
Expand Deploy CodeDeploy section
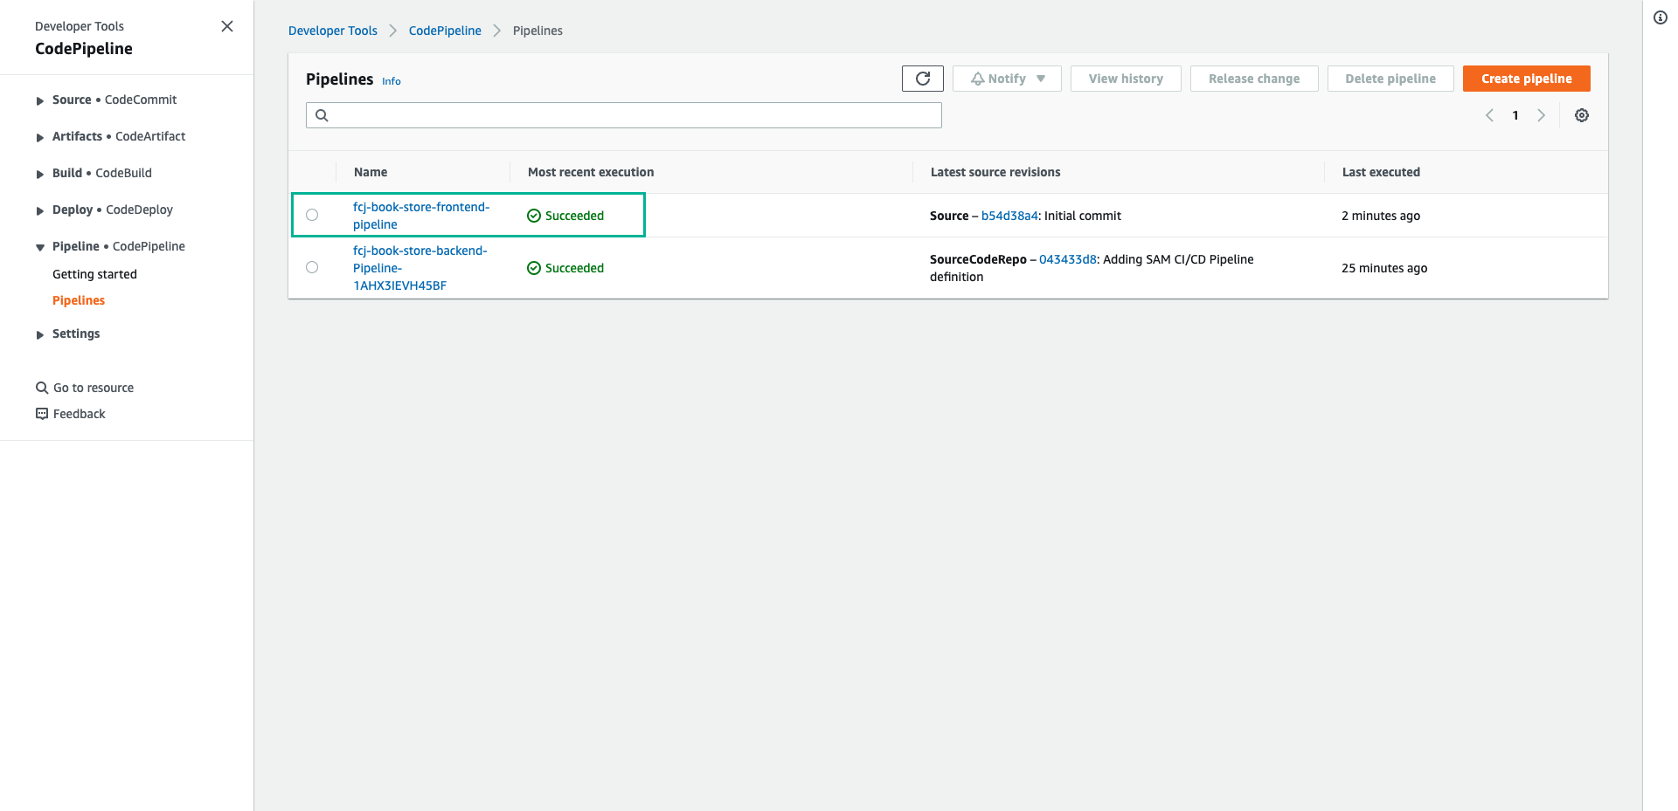[40, 211]
